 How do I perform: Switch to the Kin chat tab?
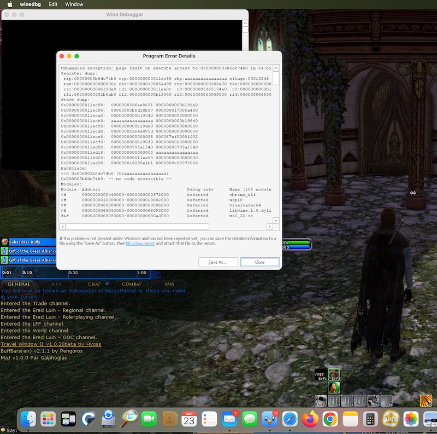[x=56, y=283]
